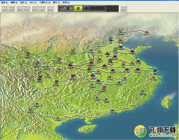
Task: Select the 北平 city with orange flag
Action: pos(120,40)
